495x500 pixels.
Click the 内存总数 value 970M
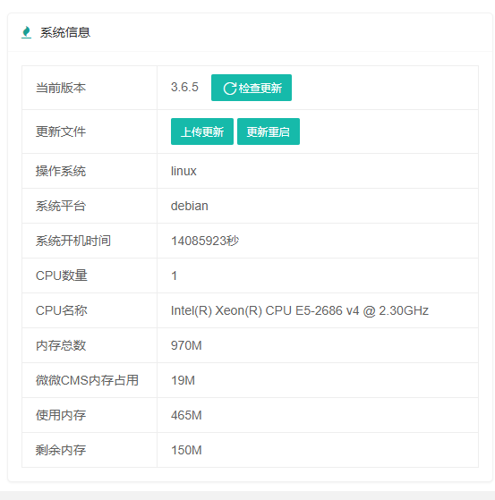pos(186,345)
